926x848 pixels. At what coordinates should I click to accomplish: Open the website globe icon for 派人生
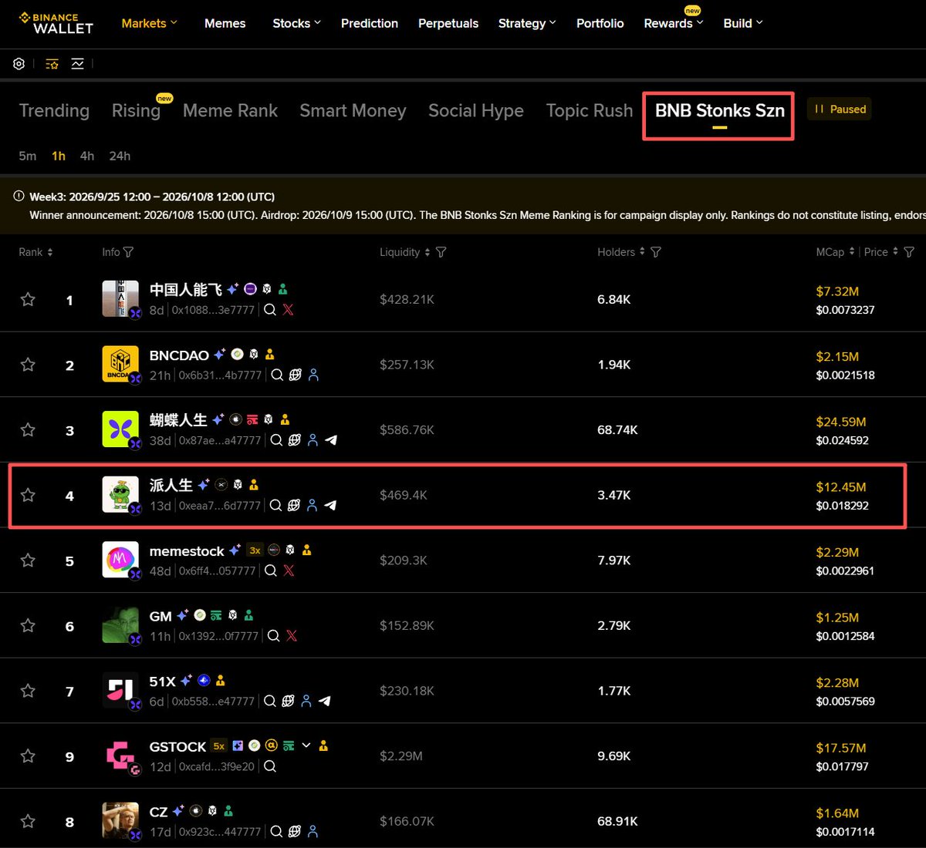tap(294, 506)
